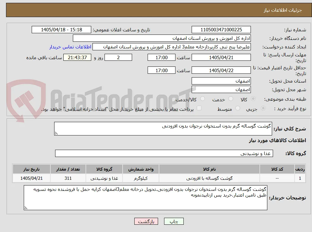
Task: Select the جزیی purchase type radio
Action: point(263,108)
